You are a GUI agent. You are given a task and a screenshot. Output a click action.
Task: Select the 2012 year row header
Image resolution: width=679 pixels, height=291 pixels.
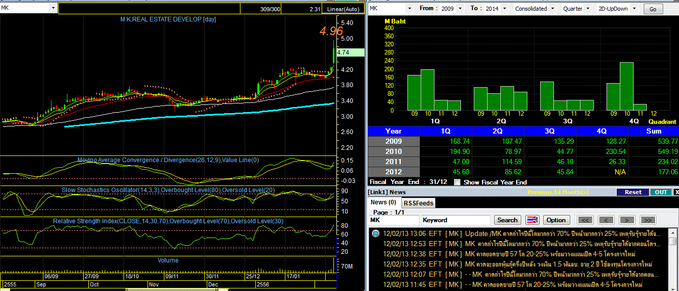click(x=394, y=172)
